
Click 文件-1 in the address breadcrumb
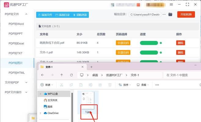[x=135, y=75]
